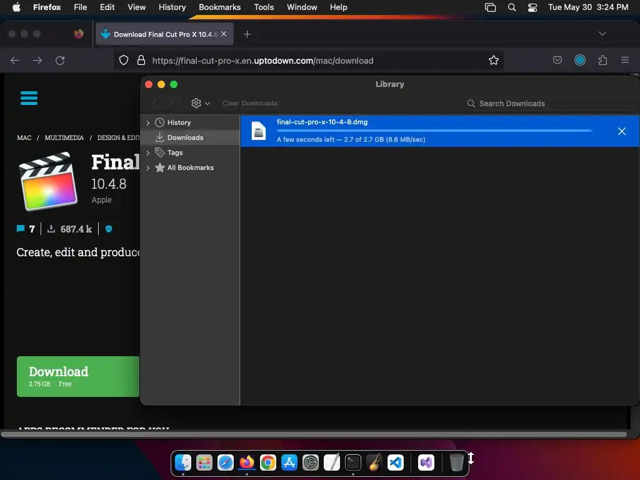The height and width of the screenshot is (480, 640).
Task: Click the screen mirroring menu bar icon
Action: tap(490, 7)
